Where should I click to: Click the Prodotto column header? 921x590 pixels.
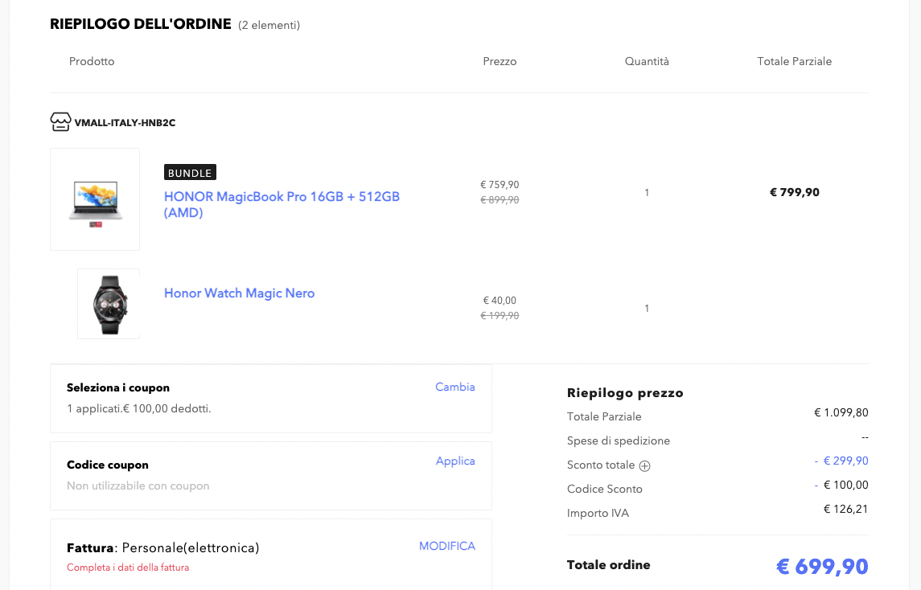click(92, 61)
